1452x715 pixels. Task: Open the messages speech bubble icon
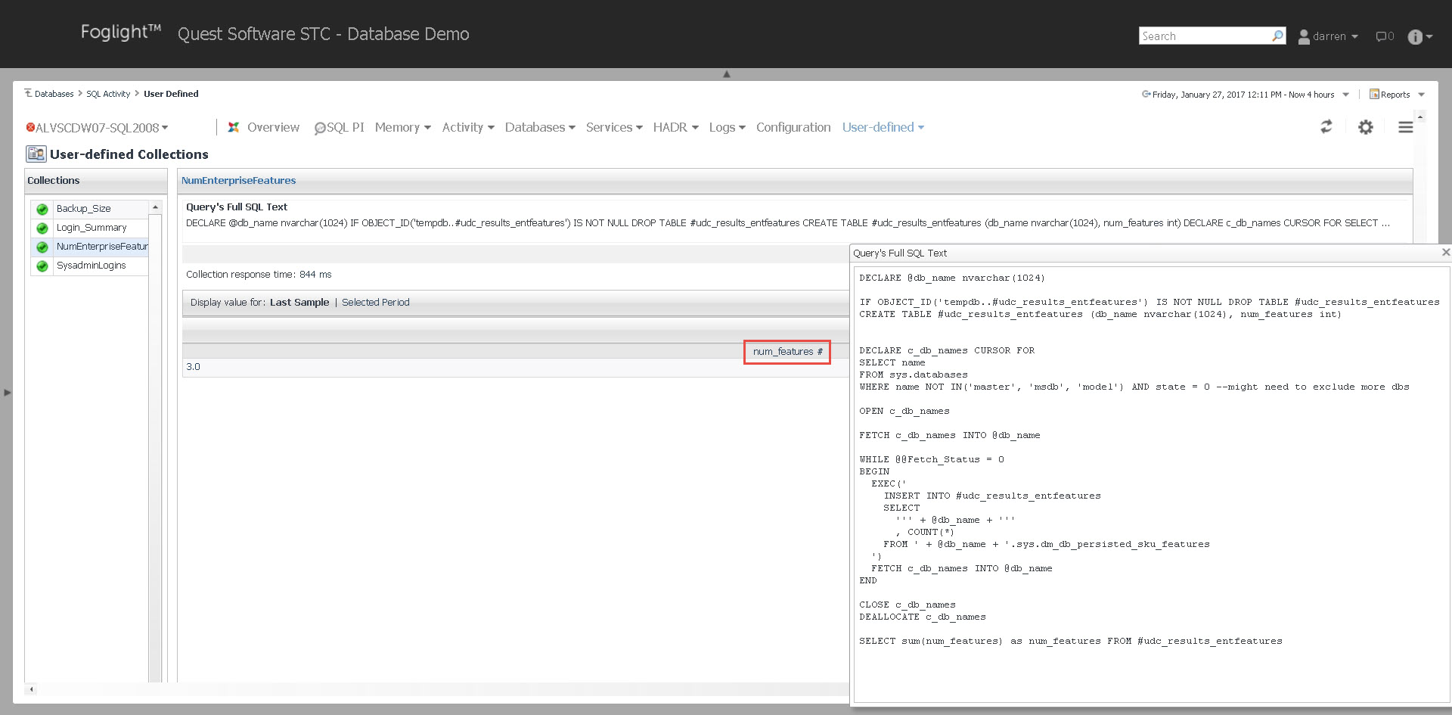(1383, 36)
